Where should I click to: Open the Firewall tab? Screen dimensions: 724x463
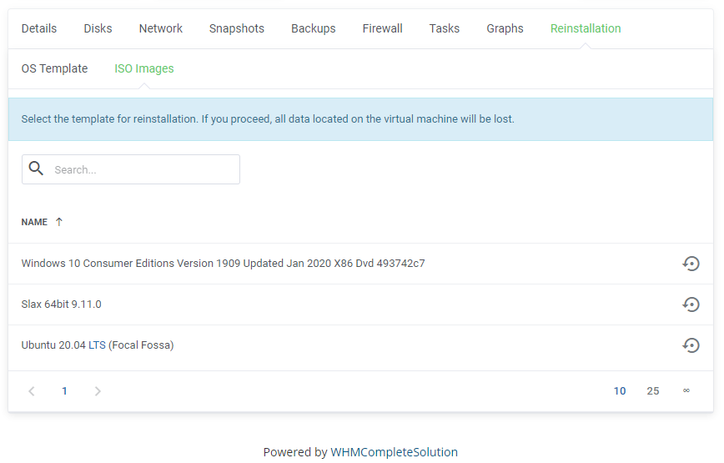(x=382, y=28)
